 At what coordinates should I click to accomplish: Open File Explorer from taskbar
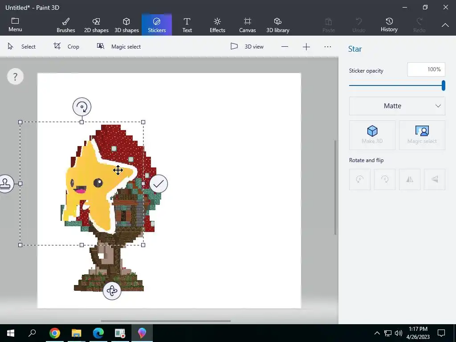click(76, 333)
